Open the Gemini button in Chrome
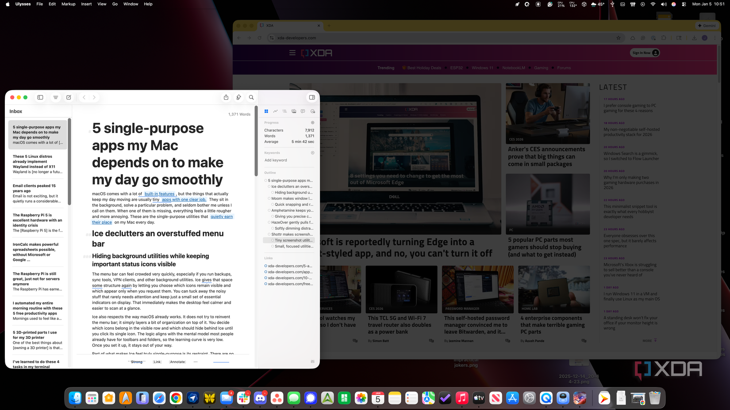Image resolution: width=730 pixels, height=410 pixels. pos(706,26)
